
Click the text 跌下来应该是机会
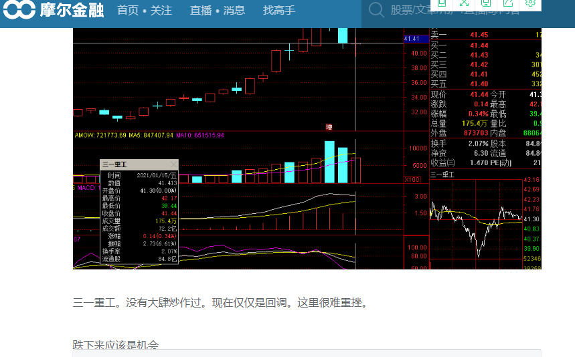tap(116, 345)
